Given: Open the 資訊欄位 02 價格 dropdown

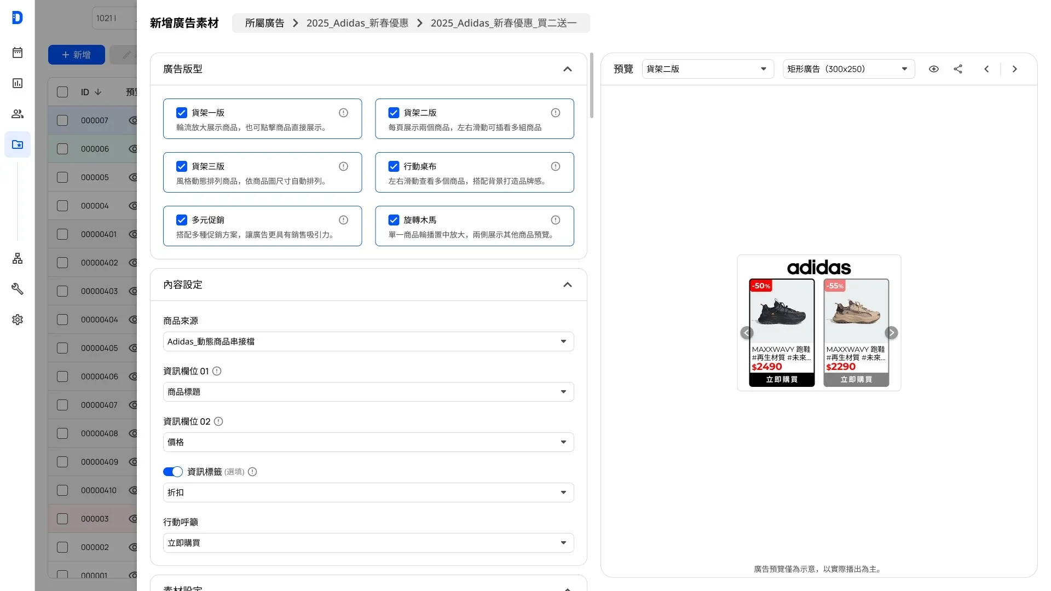Looking at the screenshot, I should pos(368,442).
